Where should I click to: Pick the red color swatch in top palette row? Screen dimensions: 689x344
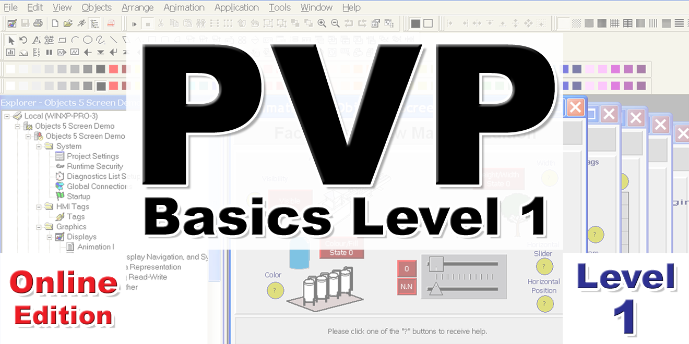coord(113,69)
